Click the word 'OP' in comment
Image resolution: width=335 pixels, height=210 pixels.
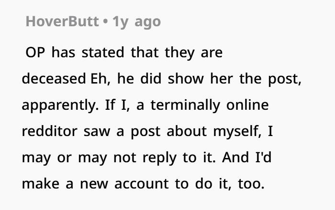coord(35,52)
